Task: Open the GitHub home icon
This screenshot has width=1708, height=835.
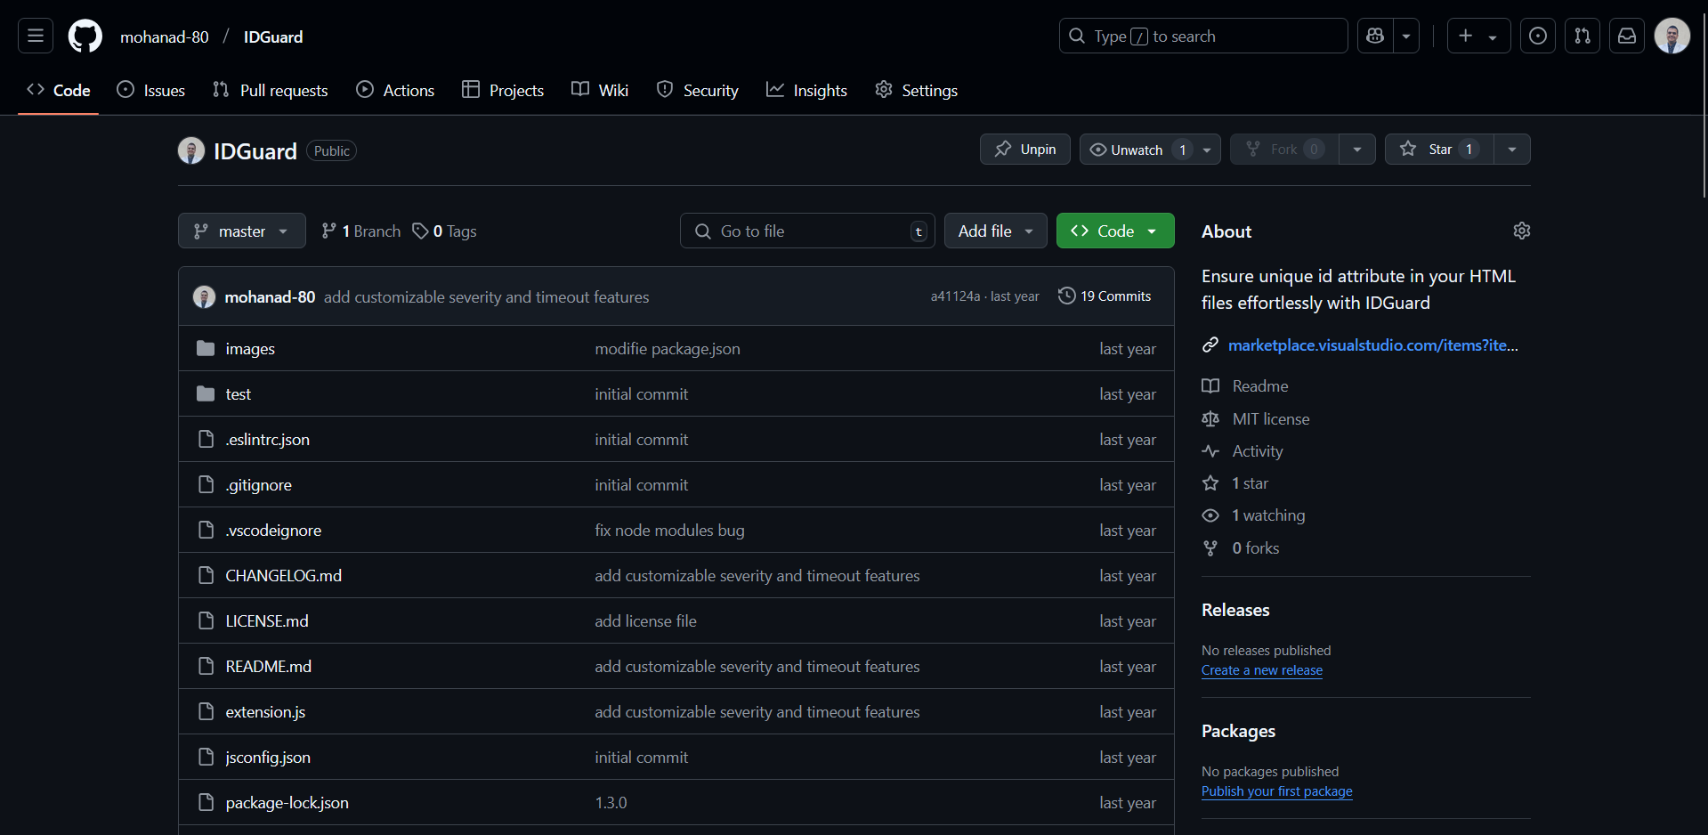Action: click(x=85, y=36)
